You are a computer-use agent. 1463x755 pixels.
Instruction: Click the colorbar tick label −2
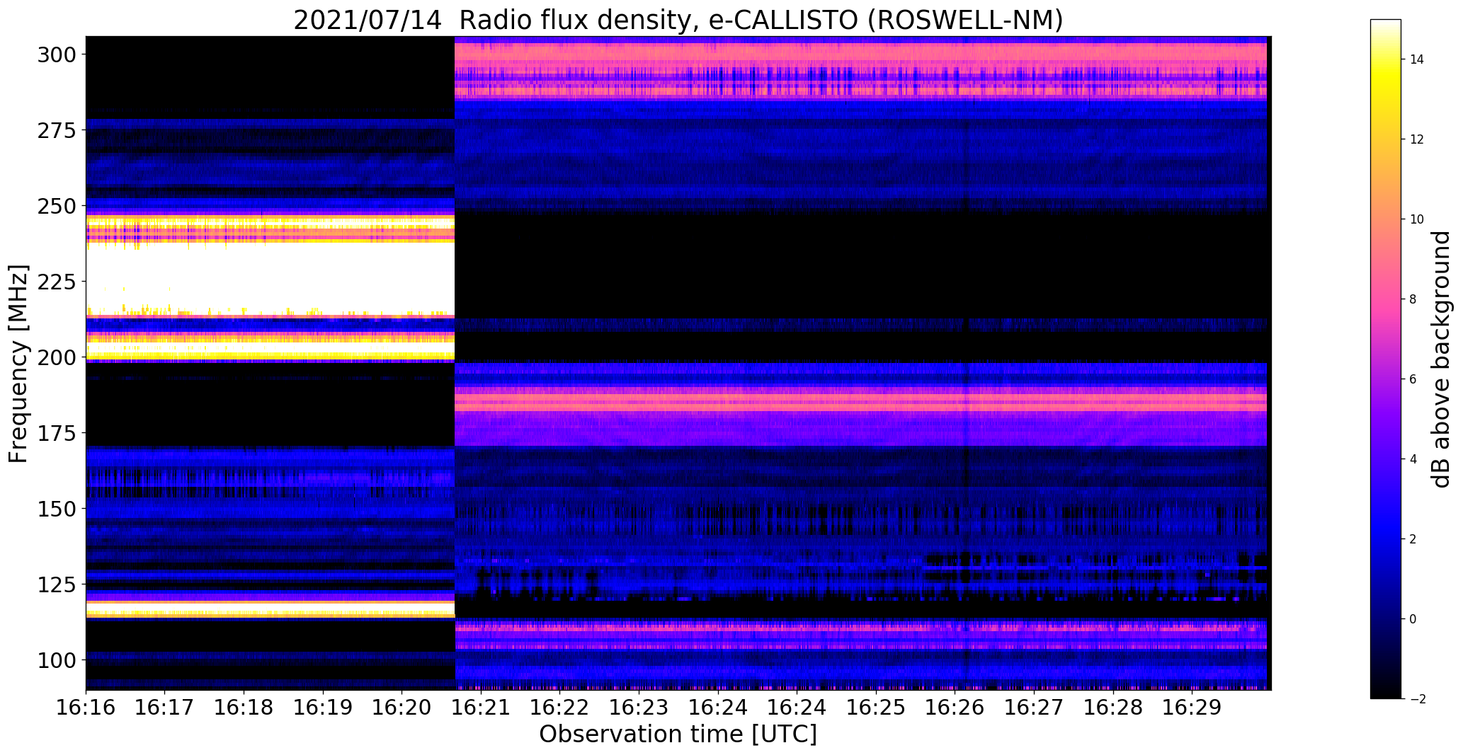point(1417,699)
